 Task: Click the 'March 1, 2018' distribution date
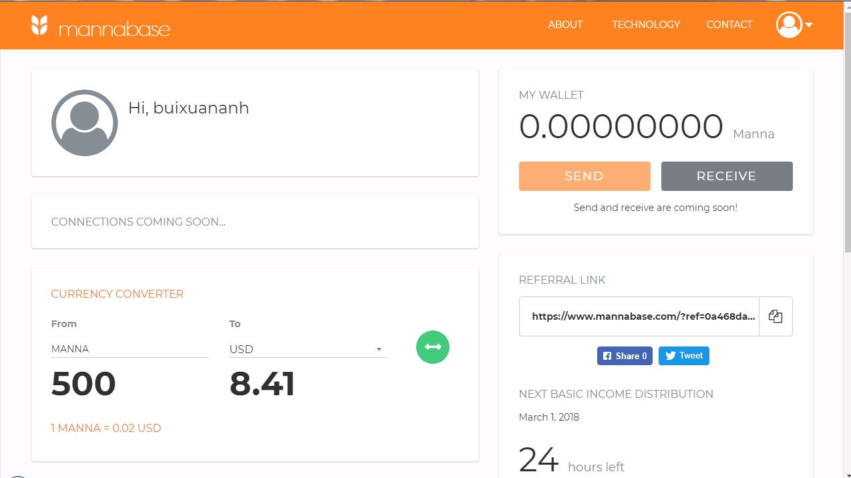(549, 417)
